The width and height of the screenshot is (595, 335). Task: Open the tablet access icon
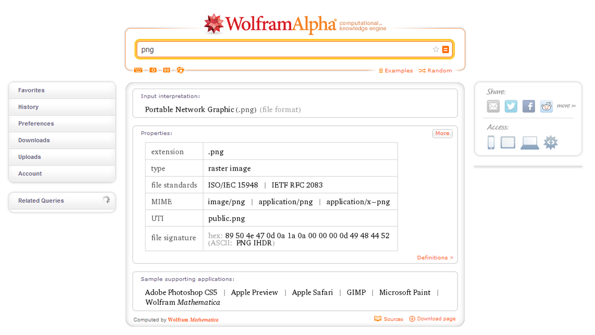tap(508, 143)
